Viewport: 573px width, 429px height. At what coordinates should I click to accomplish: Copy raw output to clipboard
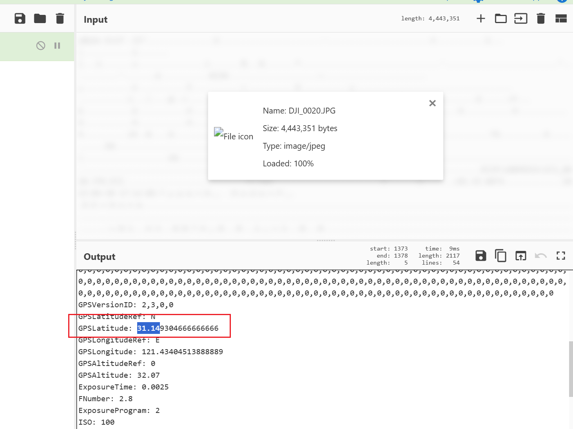pyautogui.click(x=500, y=256)
